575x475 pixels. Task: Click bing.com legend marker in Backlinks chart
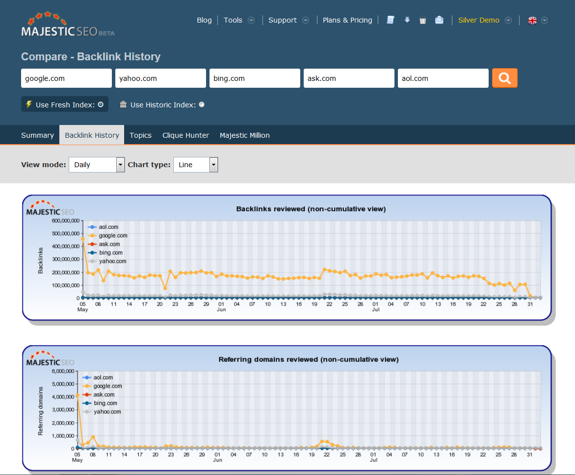pyautogui.click(x=92, y=252)
